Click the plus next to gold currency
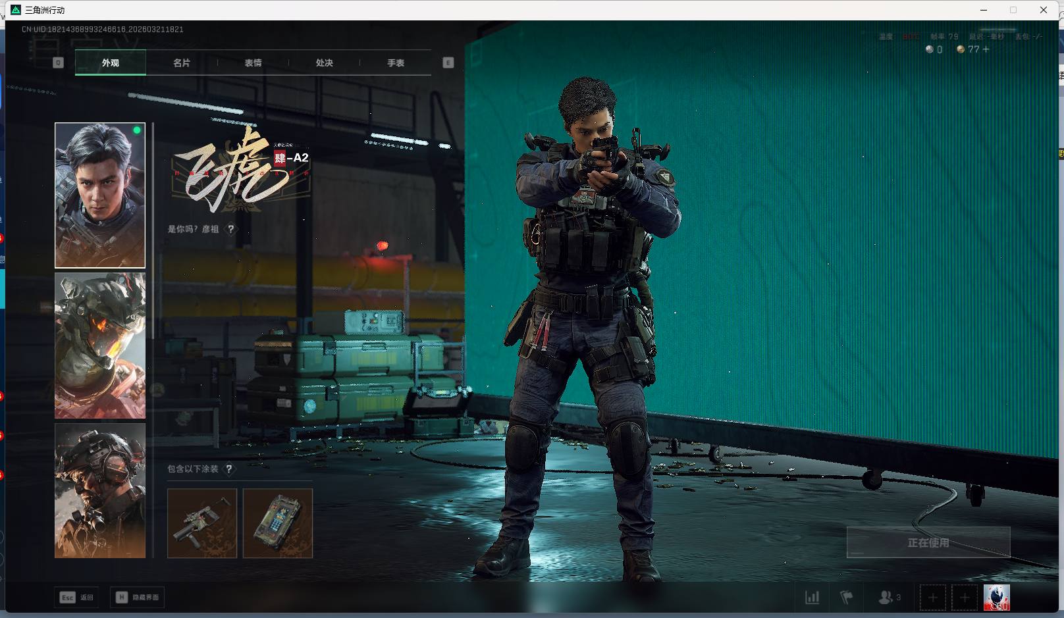 click(986, 49)
